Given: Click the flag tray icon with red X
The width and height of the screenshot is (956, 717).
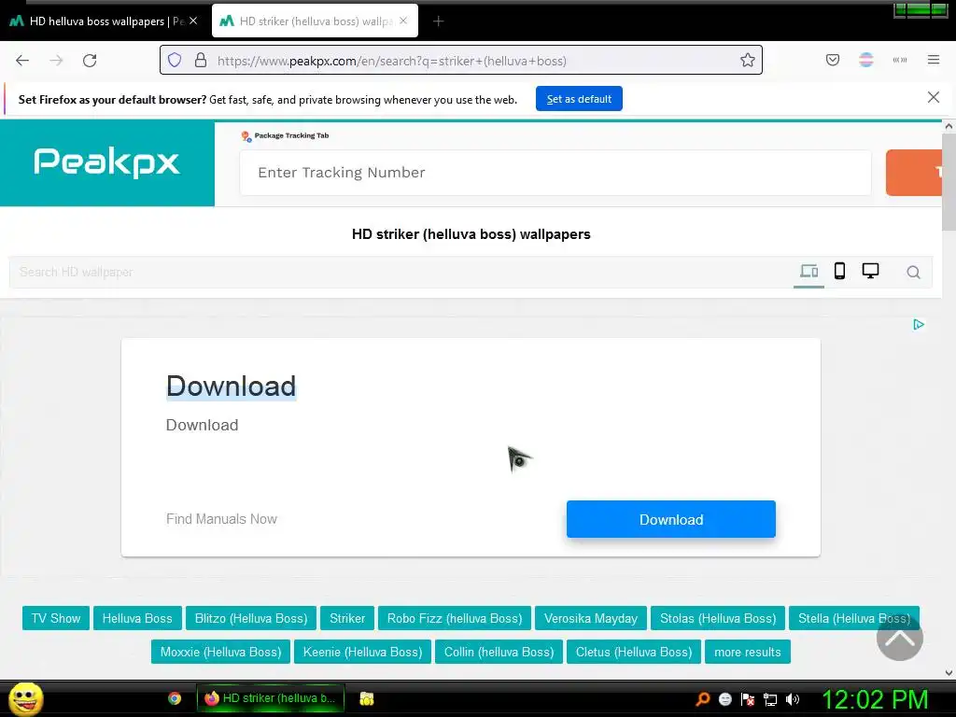Looking at the screenshot, I should pos(748,699).
